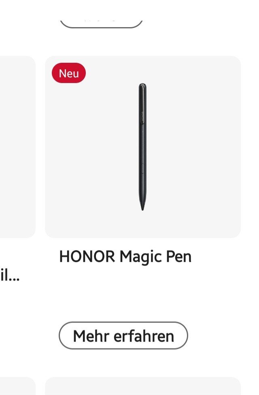Open the HONOR Magic Pen title link
The height and width of the screenshot is (395, 259).
pyautogui.click(x=125, y=257)
